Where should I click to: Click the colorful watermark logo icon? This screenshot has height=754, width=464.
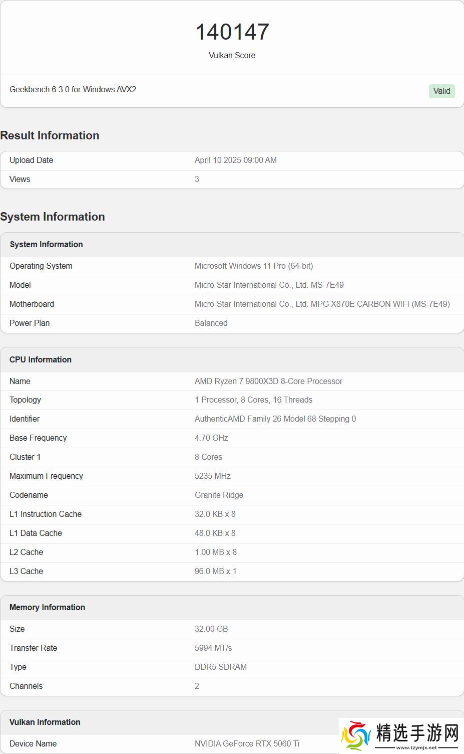[356, 736]
